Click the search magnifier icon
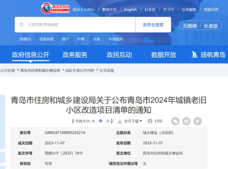The width and height of the screenshot is (228, 169). (x=21, y=25)
